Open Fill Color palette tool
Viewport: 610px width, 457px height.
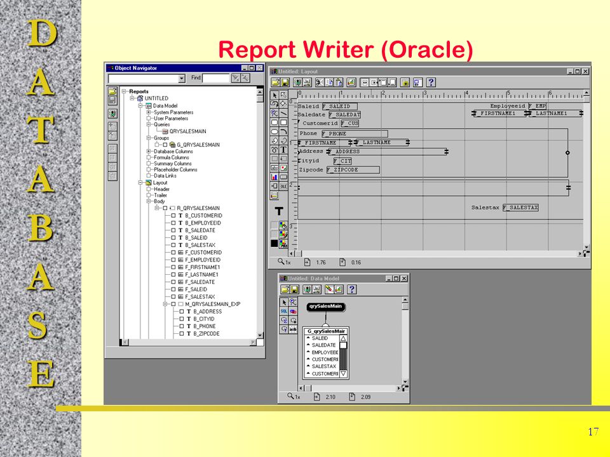[x=283, y=226]
